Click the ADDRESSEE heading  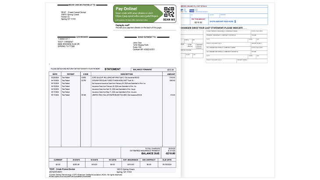pos(82,37)
